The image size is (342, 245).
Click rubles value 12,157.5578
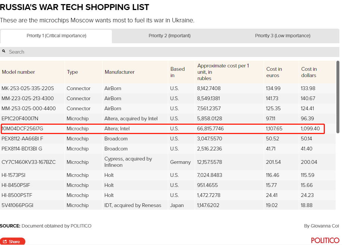210,162
